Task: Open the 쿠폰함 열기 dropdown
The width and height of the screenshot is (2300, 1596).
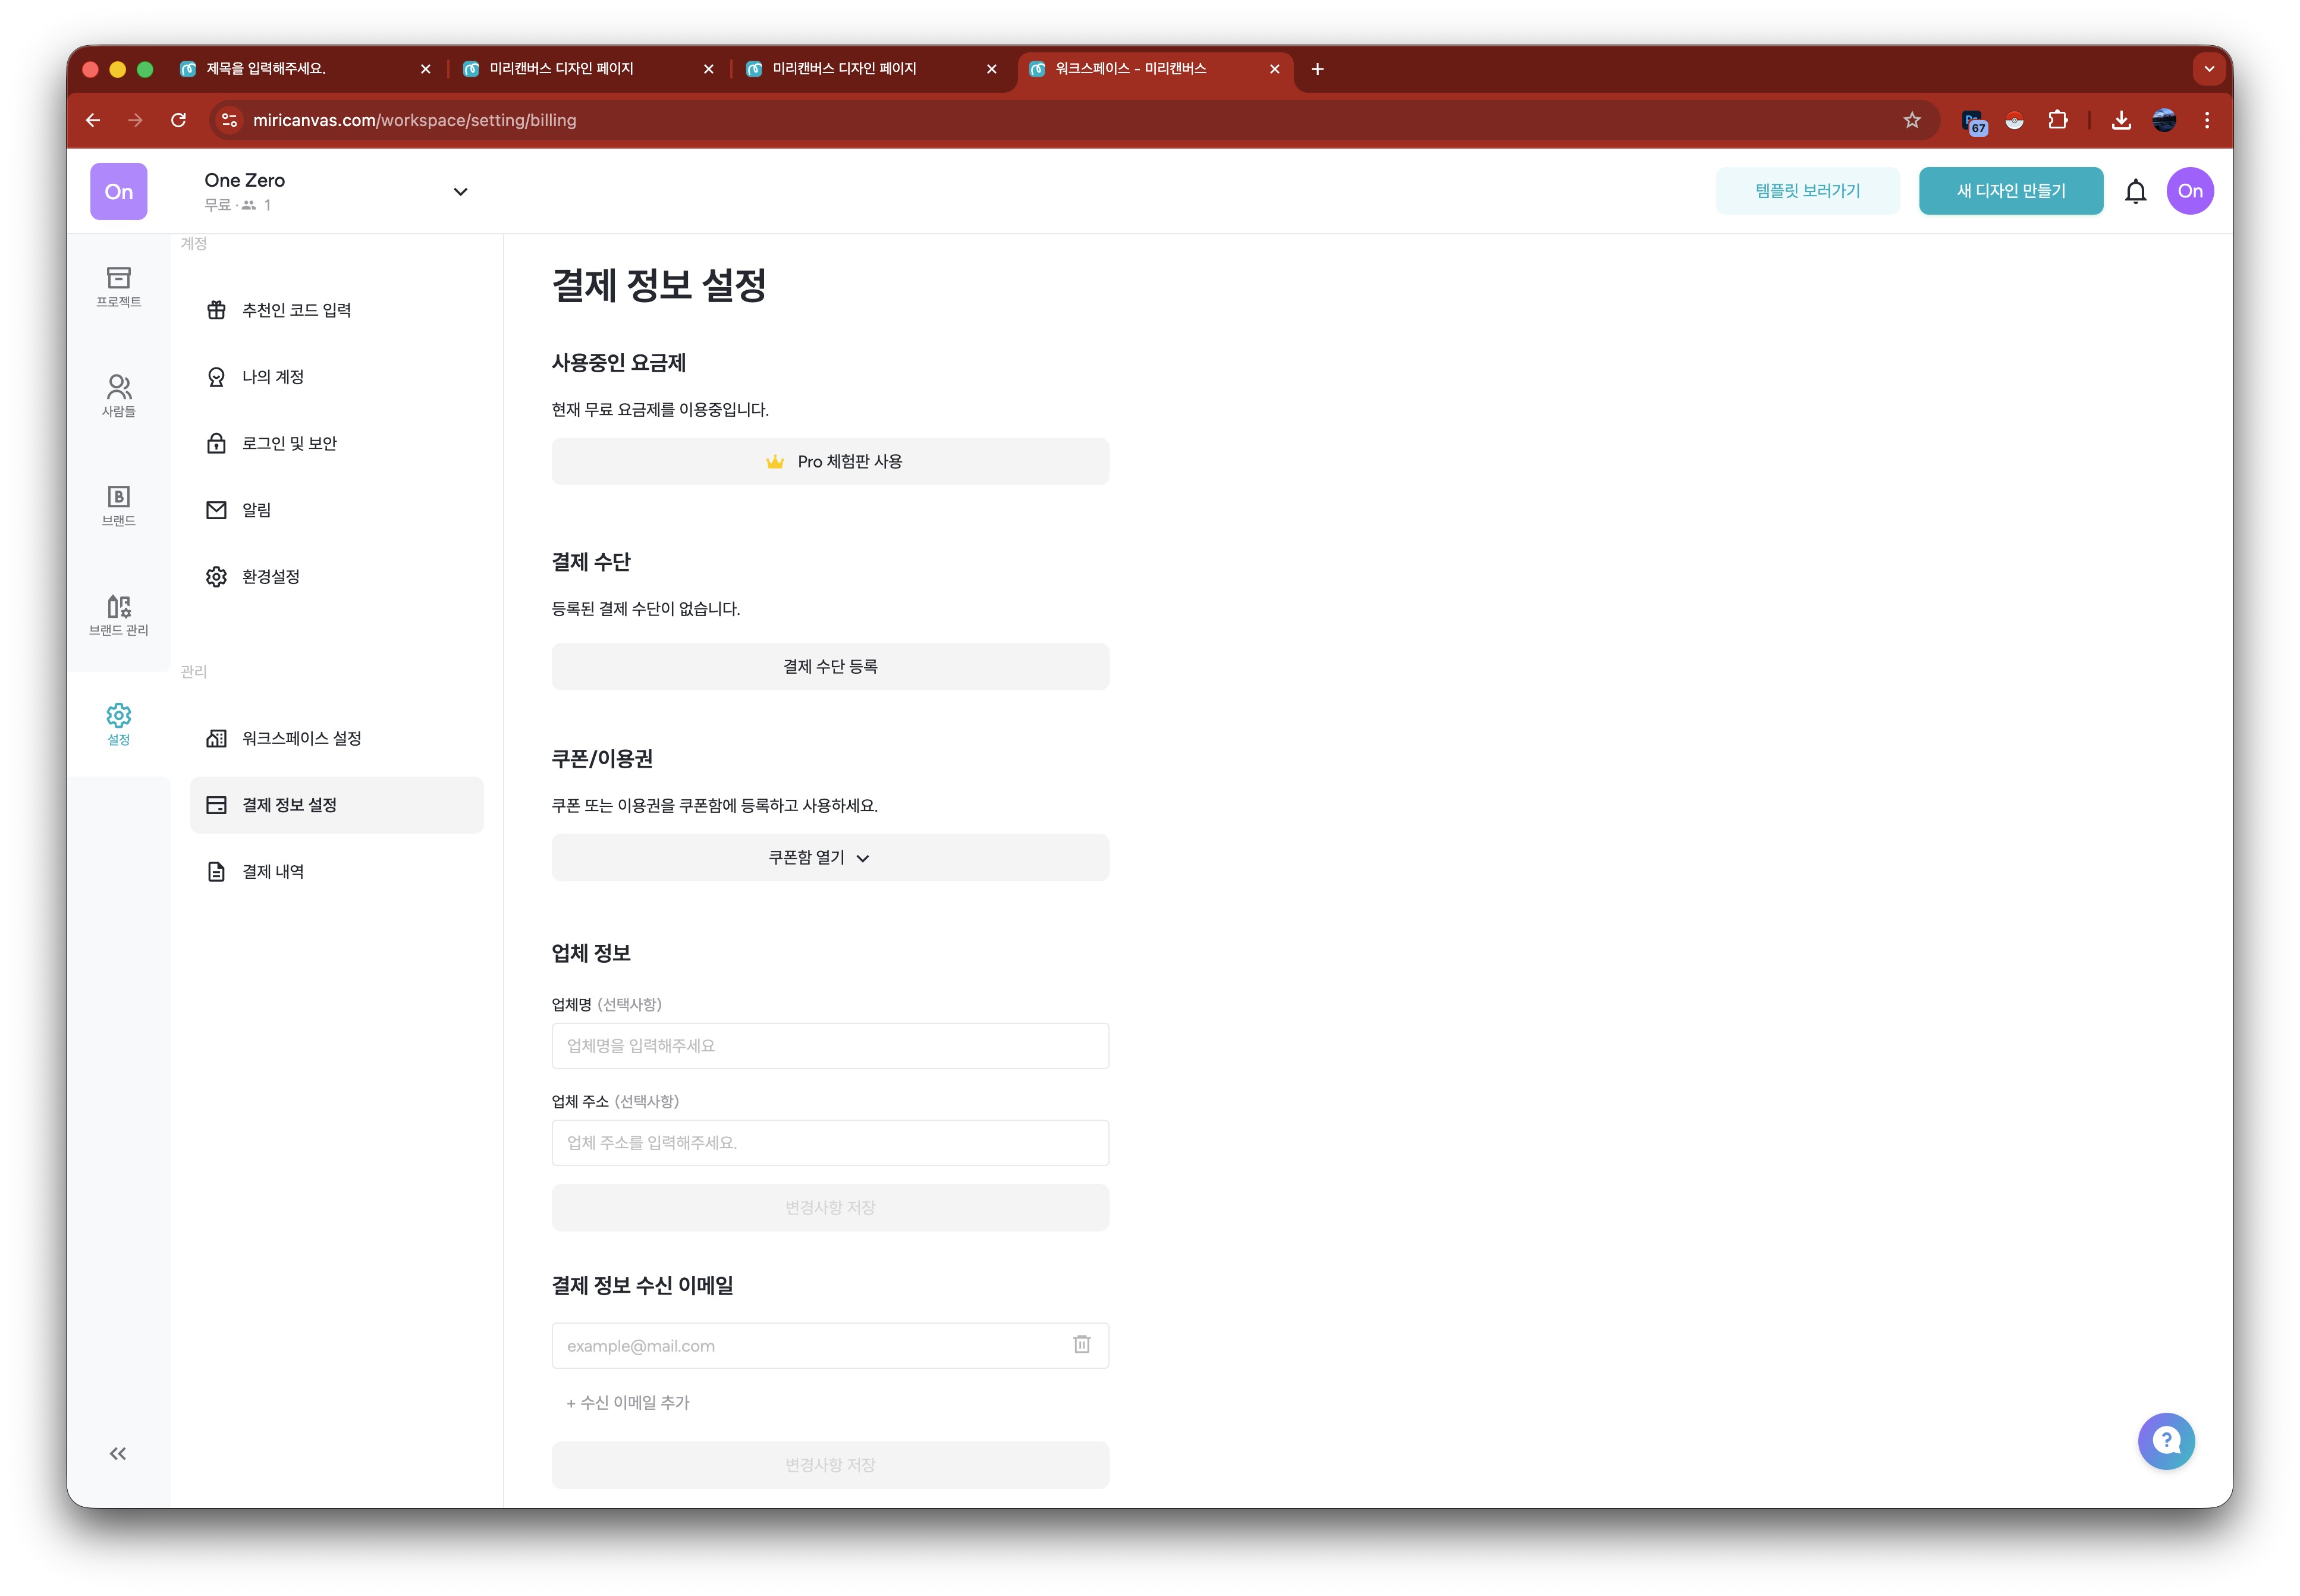Action: (x=829, y=857)
